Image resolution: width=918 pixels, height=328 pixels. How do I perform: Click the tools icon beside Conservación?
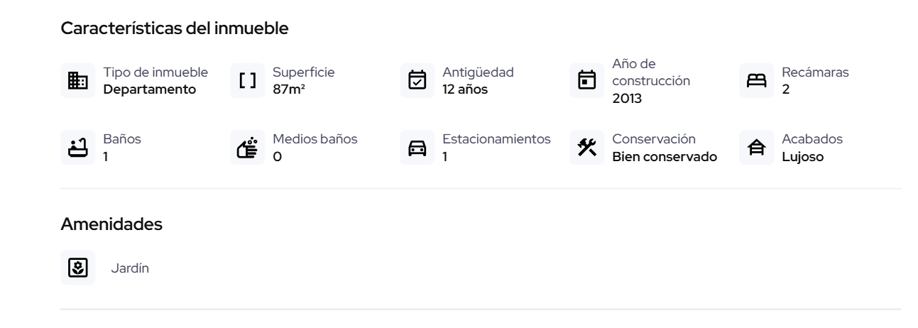pyautogui.click(x=586, y=148)
